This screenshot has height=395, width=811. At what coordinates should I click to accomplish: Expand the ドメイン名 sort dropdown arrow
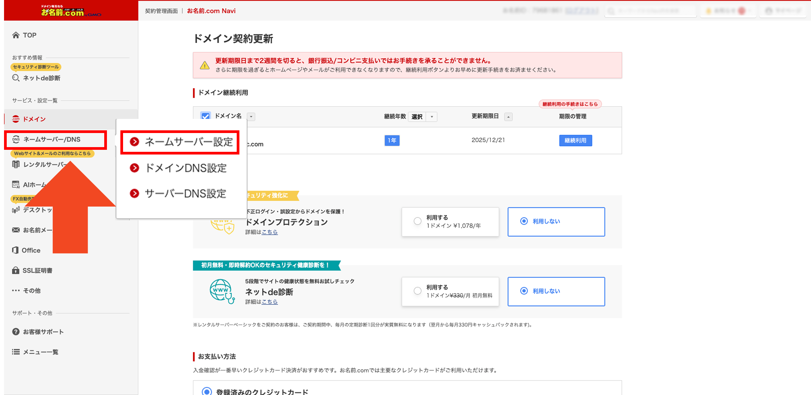pyautogui.click(x=251, y=117)
